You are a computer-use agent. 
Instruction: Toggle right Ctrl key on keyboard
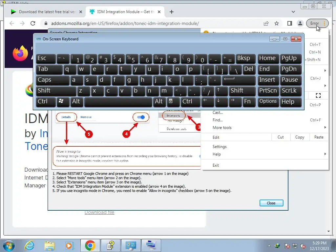[x=191, y=102]
